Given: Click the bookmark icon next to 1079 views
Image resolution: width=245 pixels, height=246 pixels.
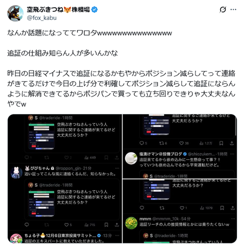Looking at the screenshot, I should click(222, 208).
